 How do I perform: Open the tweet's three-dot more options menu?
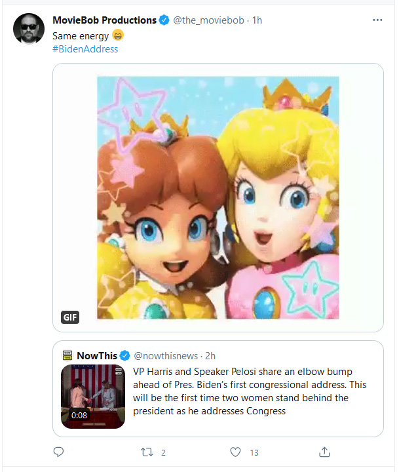[x=377, y=20]
